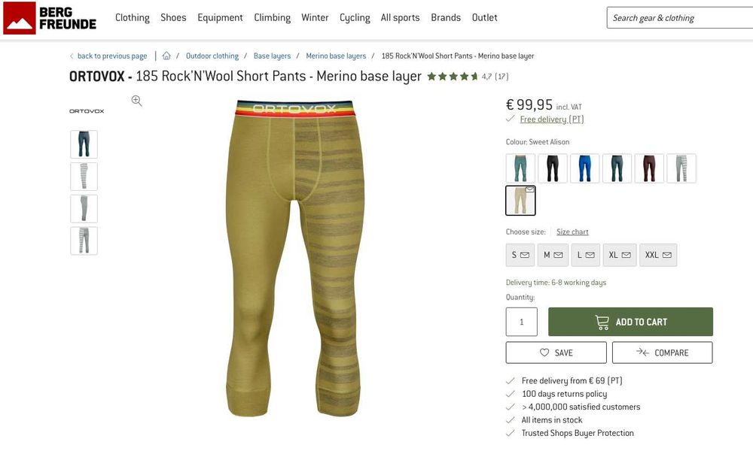753x454 pixels.
Task: Click the heart icon on Save
Action: 544,353
